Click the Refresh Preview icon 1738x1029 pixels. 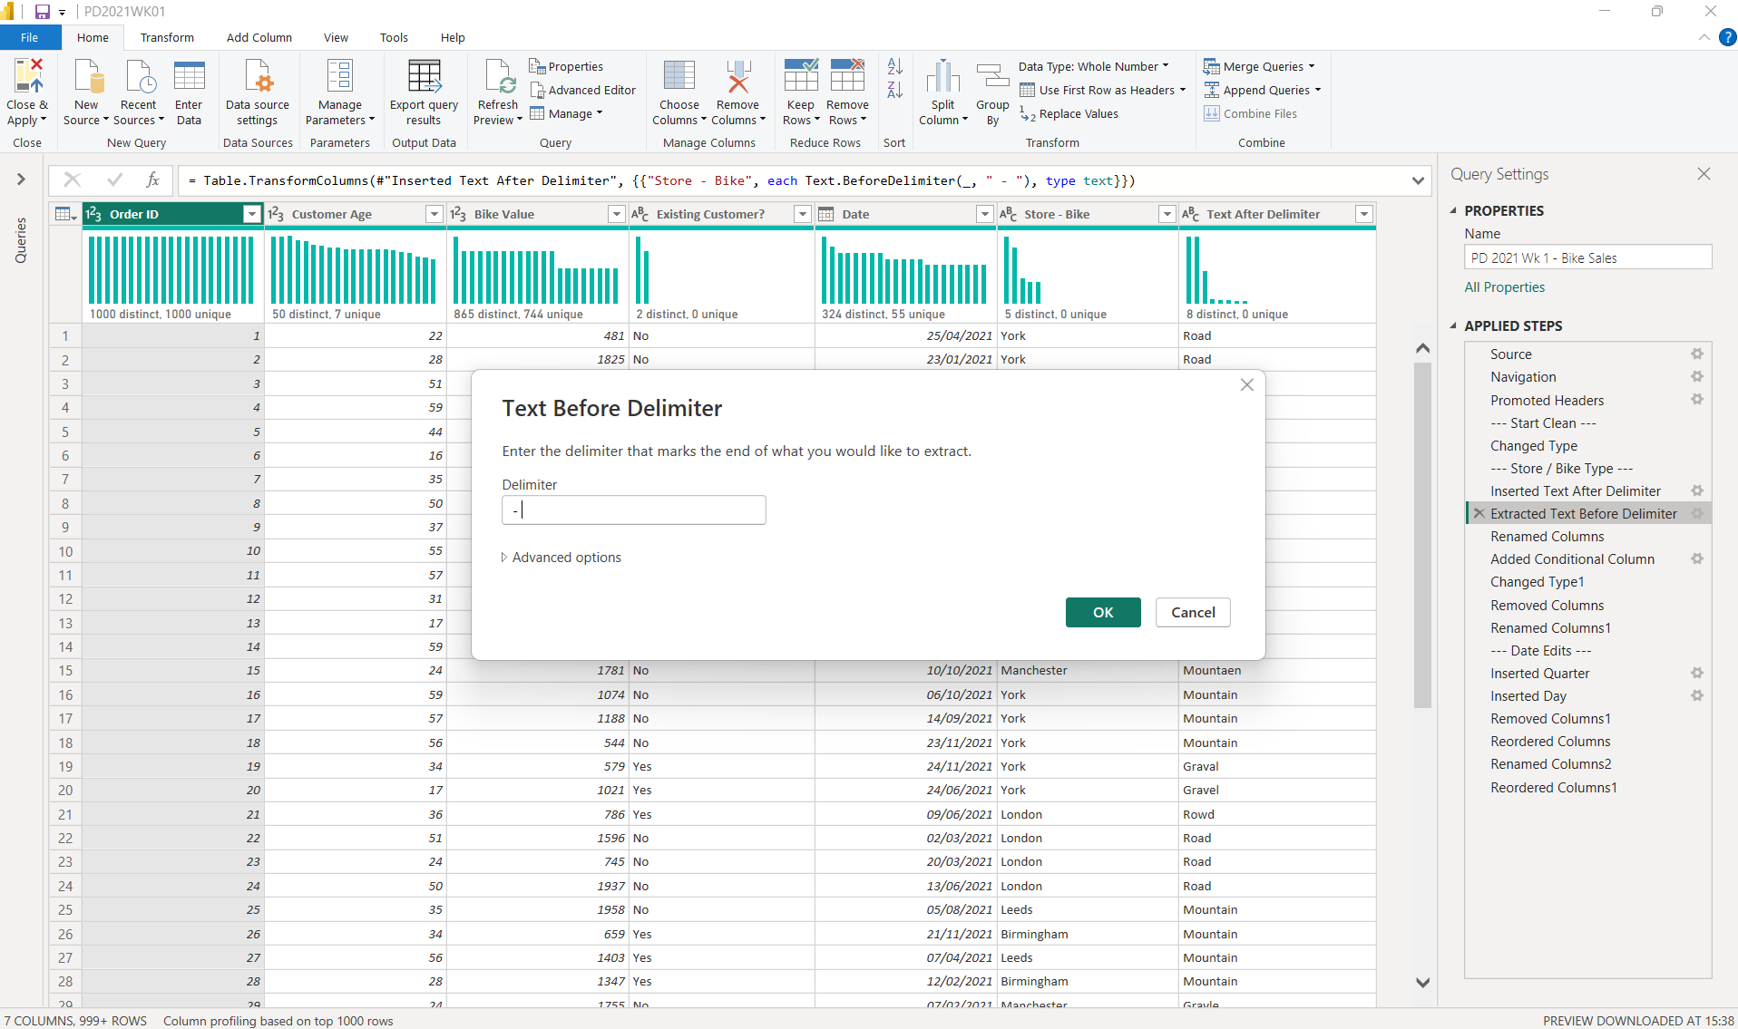point(499,78)
